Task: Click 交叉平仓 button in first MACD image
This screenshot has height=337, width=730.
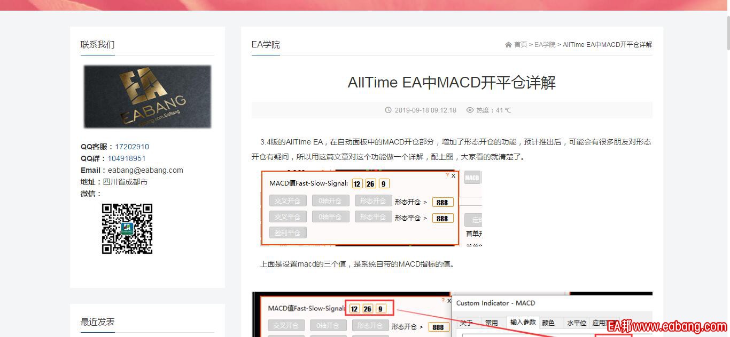Action: coord(288,217)
